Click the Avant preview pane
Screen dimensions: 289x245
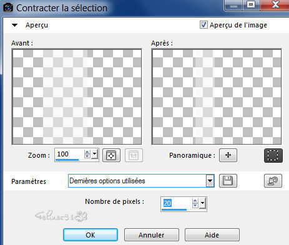click(x=77, y=97)
